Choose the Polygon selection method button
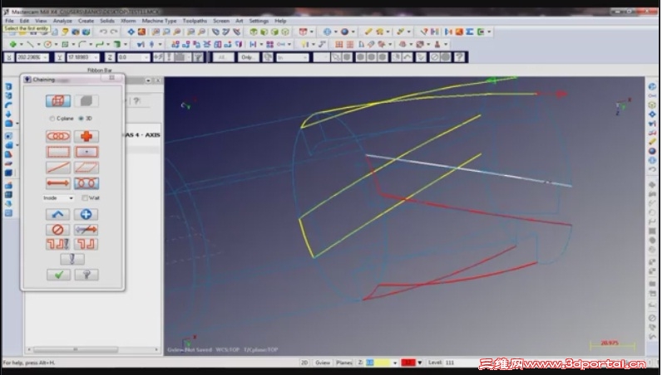This screenshot has width=662, height=375. click(x=86, y=168)
